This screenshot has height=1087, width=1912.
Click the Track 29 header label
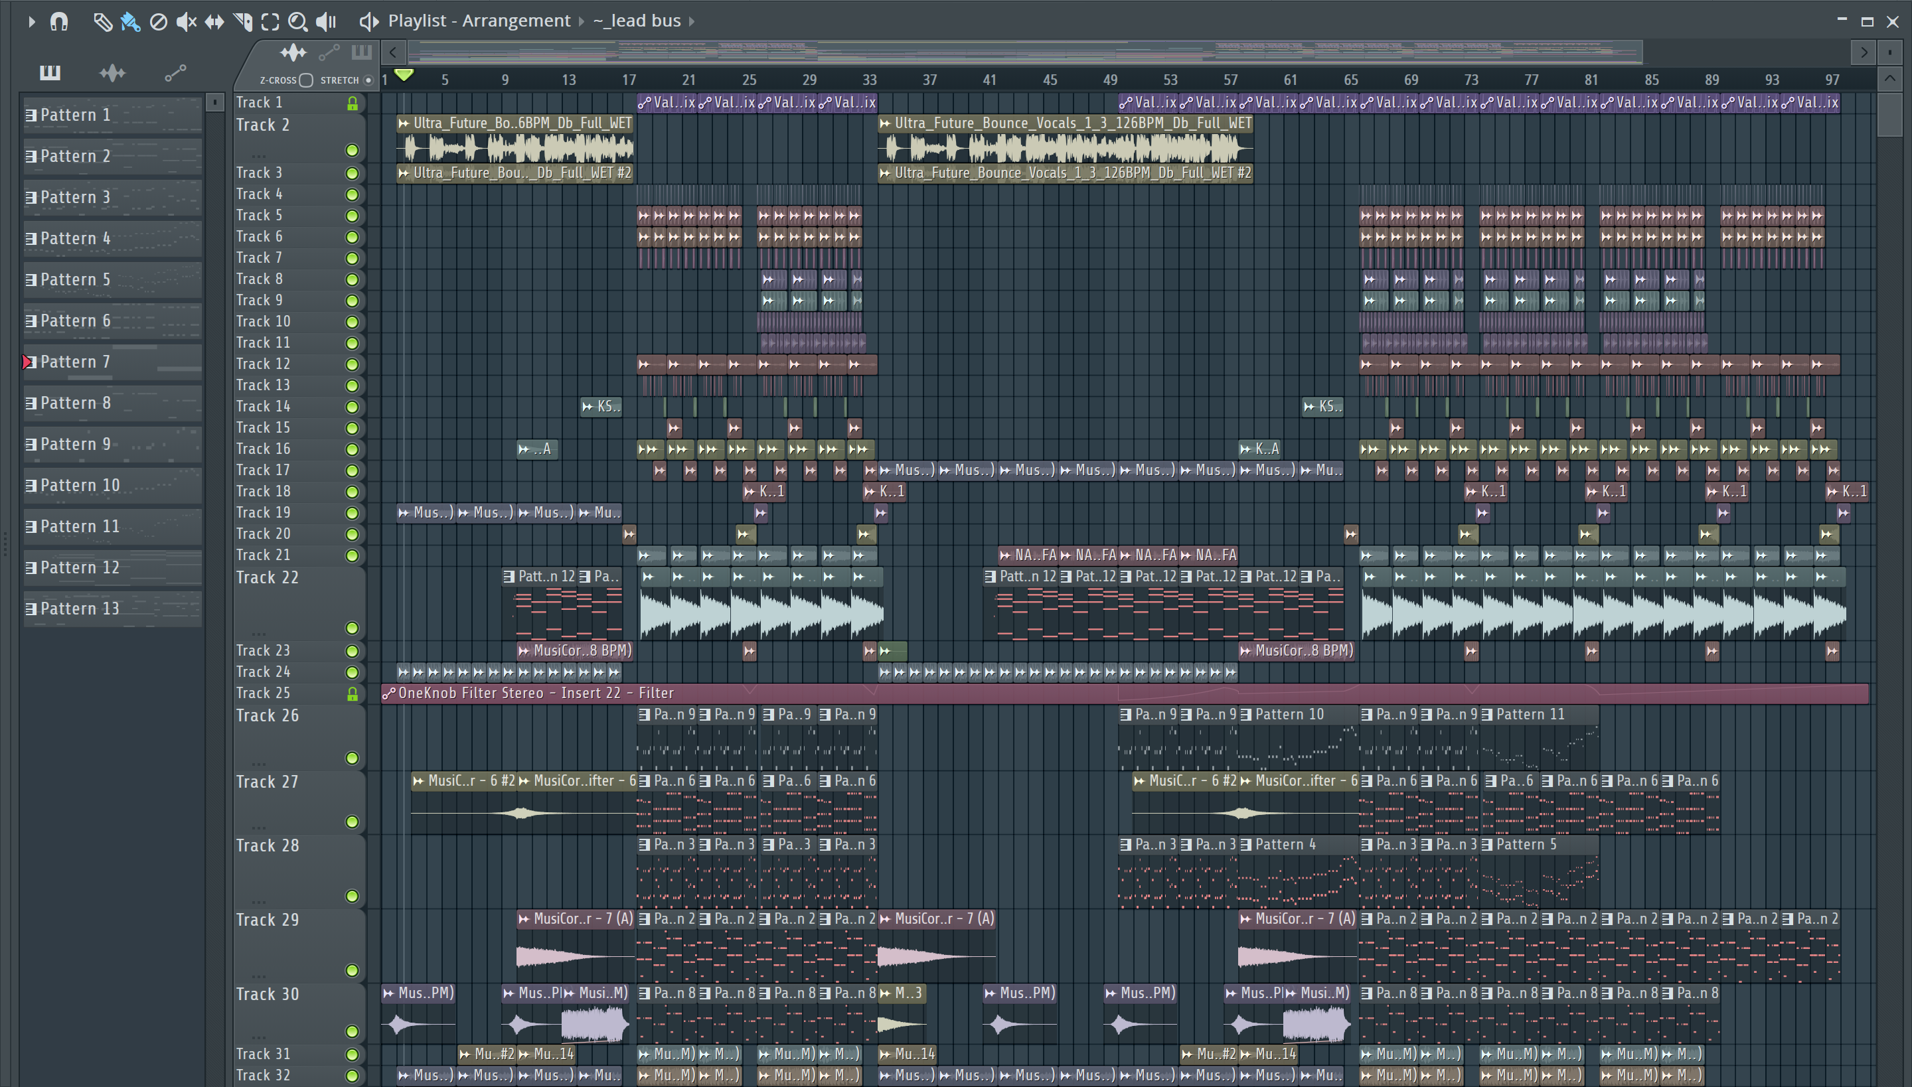pos(267,920)
